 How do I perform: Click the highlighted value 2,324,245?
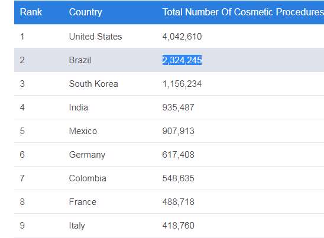tap(182, 60)
